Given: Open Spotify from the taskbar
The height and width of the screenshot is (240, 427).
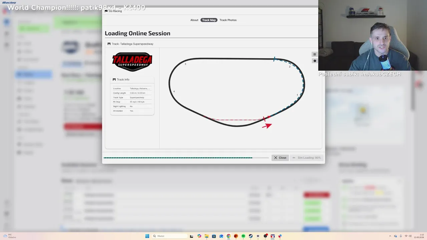Looking at the screenshot, I should pyautogui.click(x=244, y=236).
